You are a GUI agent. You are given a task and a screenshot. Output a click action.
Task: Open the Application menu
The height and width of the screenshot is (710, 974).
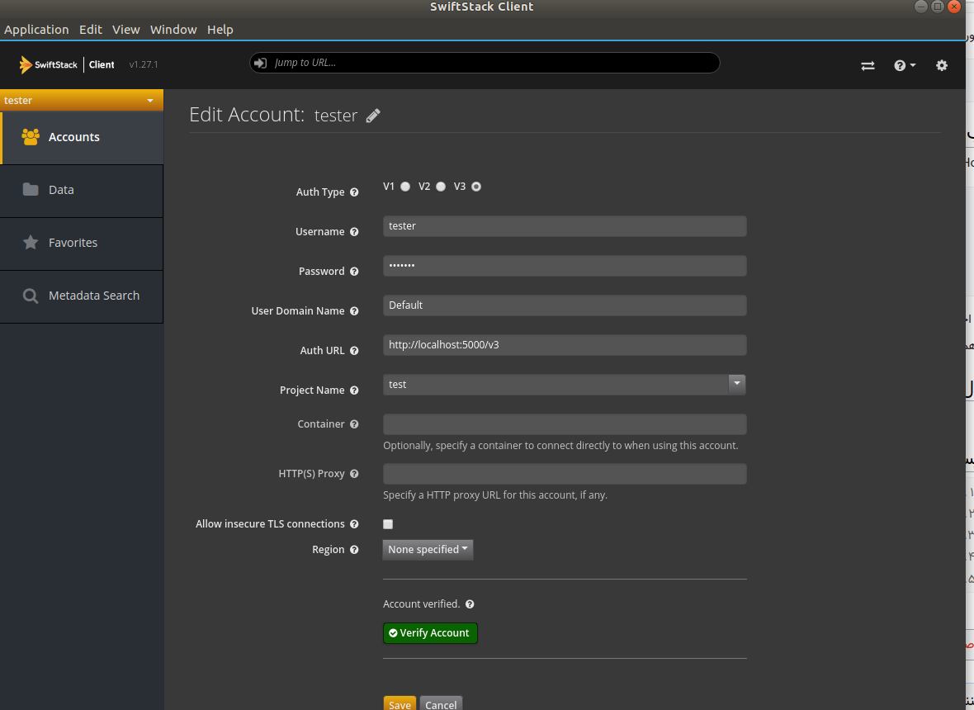36,30
